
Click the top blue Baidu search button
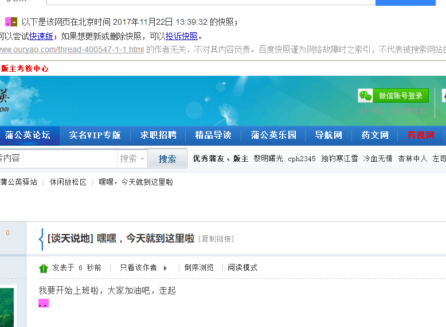click(x=405, y=2)
